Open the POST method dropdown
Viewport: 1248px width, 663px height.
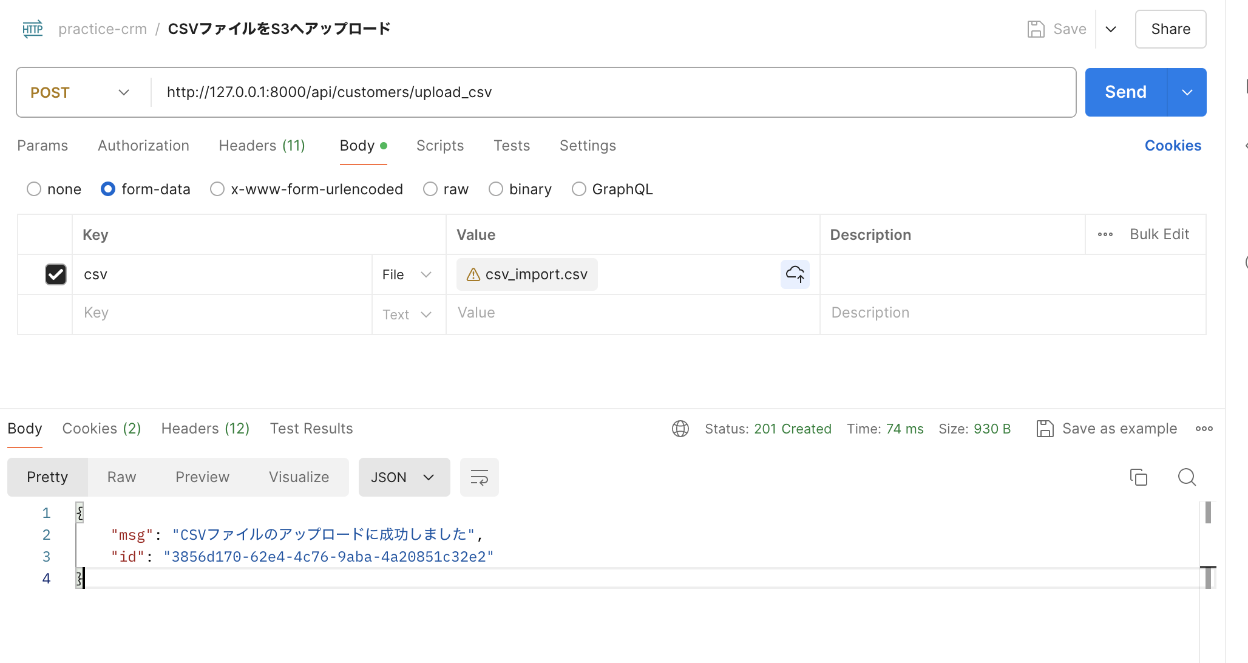tap(80, 92)
